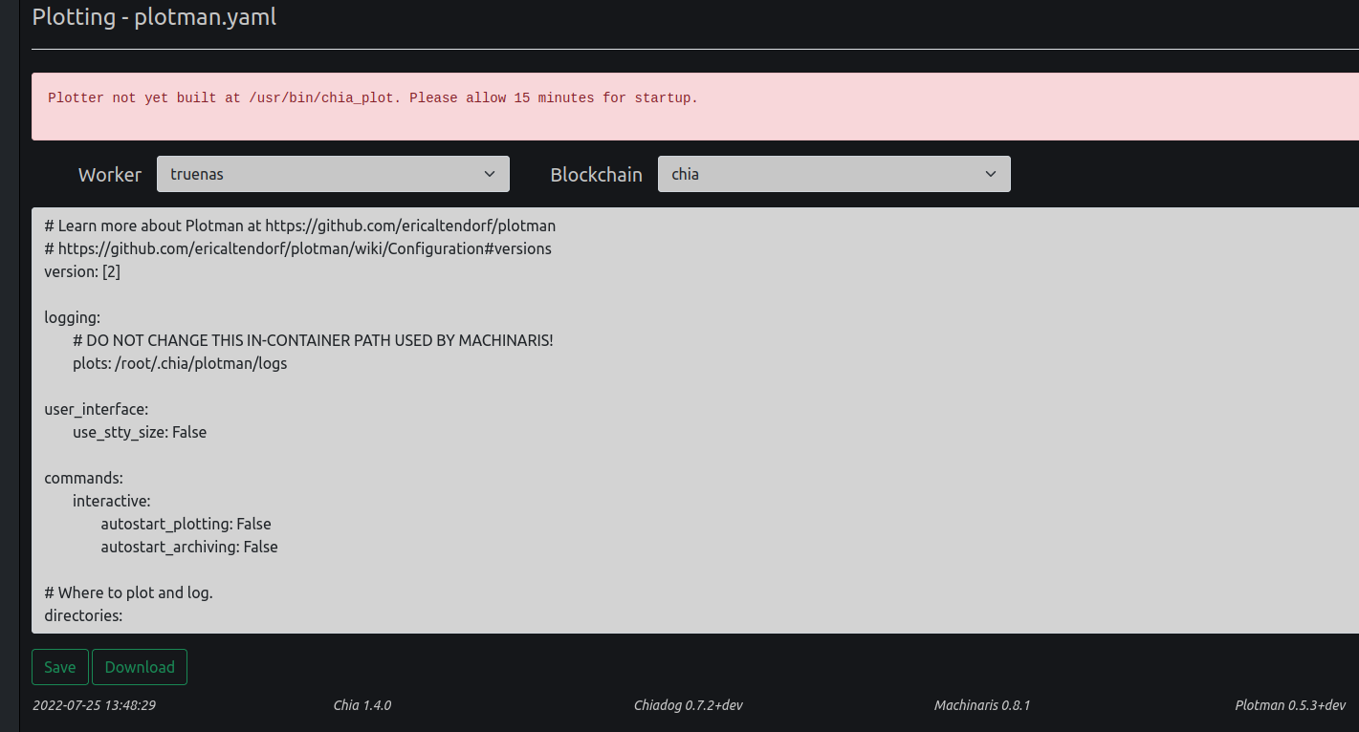Click the 'Chia 1.4.0' footer version

click(362, 705)
